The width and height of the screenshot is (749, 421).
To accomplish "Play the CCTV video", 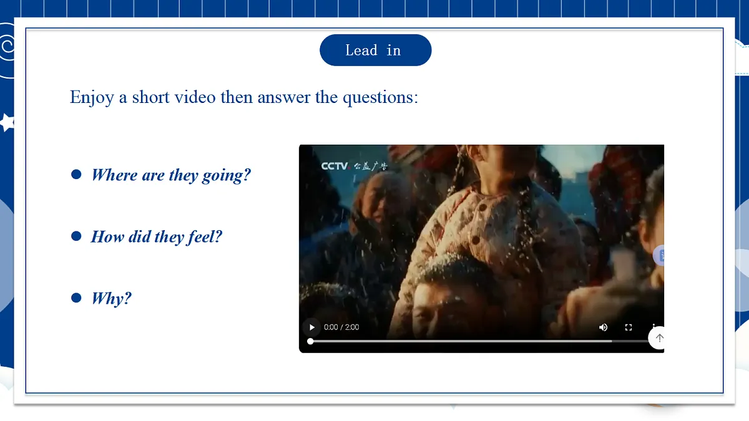I will (311, 327).
